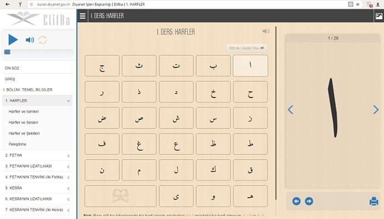This screenshot has width=384, height=219.
Task: Click the round blue forward arrow button
Action: click(x=309, y=201)
